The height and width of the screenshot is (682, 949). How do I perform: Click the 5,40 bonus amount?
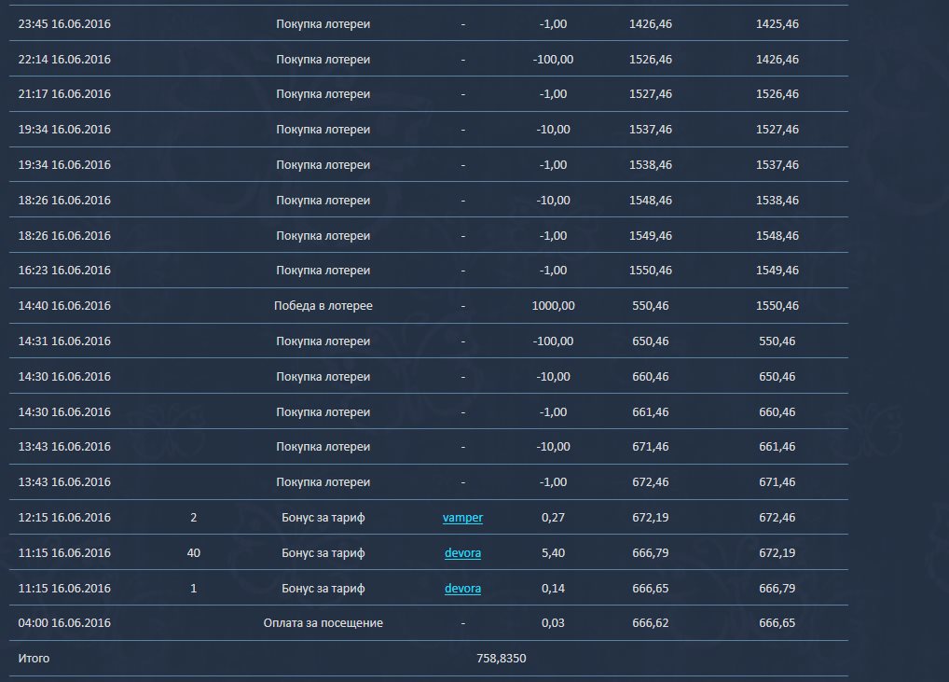pos(553,553)
